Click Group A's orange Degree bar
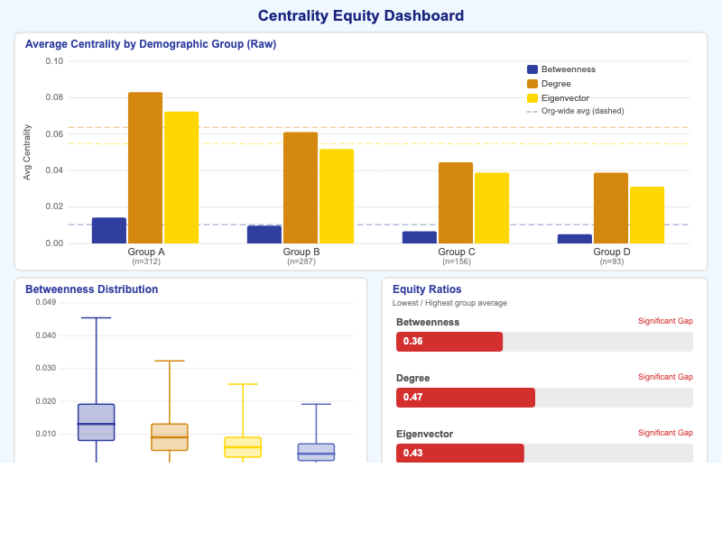The image size is (722, 541). (x=145, y=168)
